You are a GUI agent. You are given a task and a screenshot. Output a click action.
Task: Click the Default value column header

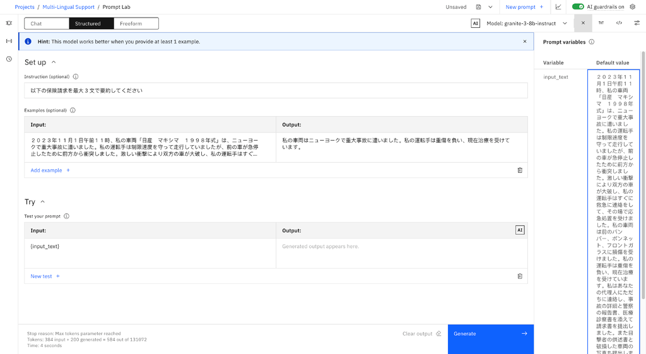(613, 62)
